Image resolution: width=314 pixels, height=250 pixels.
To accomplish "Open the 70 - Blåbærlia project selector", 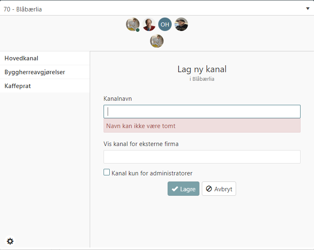I will pyautogui.click(x=155, y=9).
